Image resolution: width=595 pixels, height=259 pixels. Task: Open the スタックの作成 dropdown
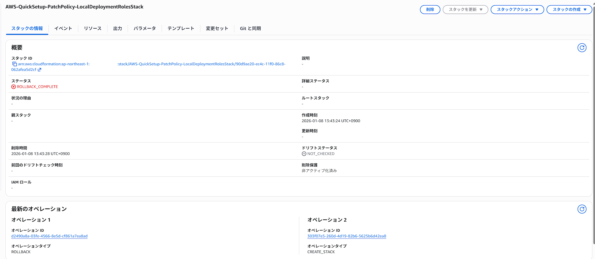coord(569,10)
